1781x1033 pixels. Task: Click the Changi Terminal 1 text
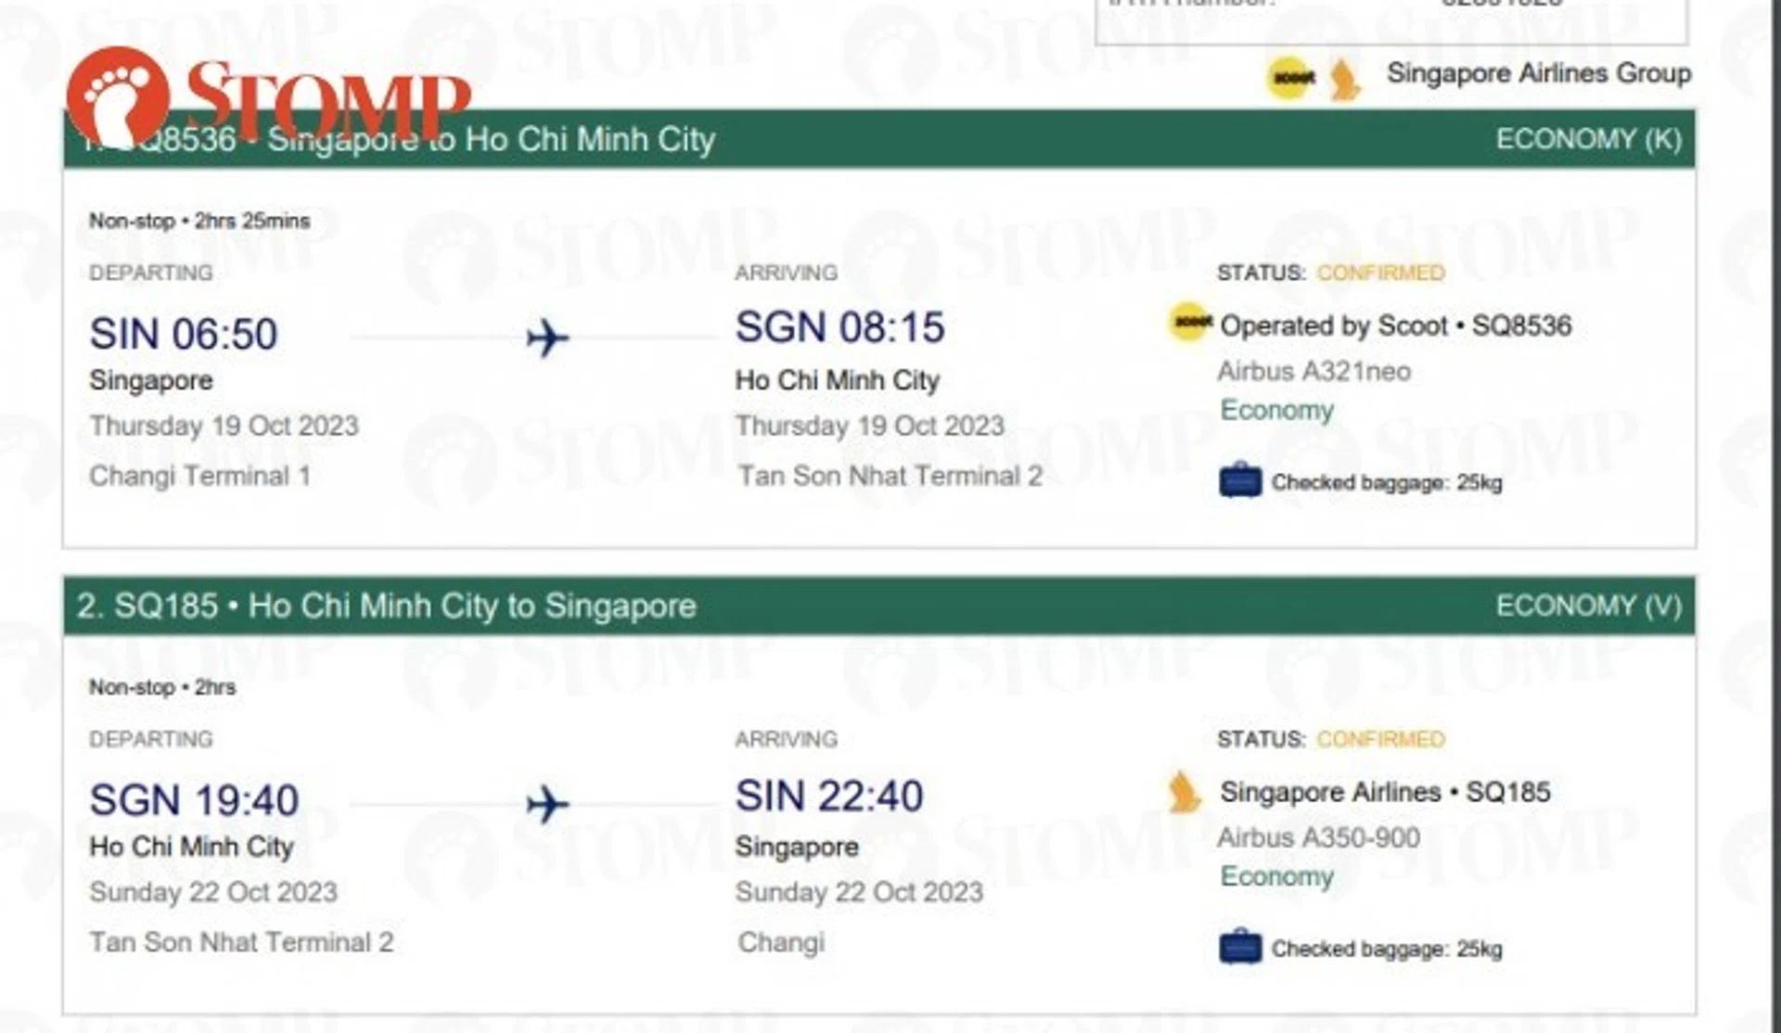(x=199, y=476)
